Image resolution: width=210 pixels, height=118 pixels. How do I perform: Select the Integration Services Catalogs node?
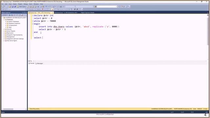click(x=15, y=39)
